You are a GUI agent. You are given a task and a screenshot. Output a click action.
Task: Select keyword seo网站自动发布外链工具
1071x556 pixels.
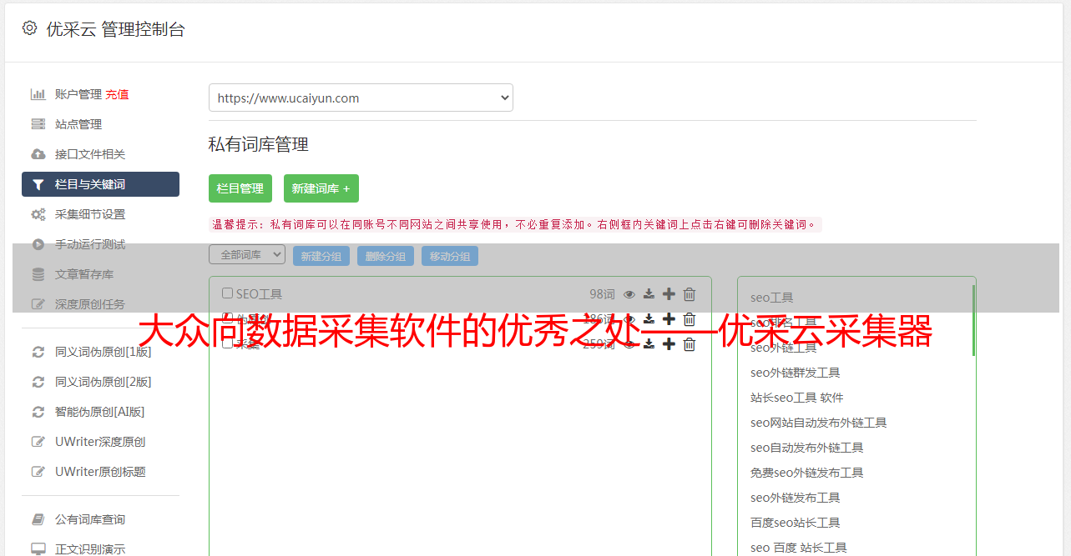click(819, 423)
